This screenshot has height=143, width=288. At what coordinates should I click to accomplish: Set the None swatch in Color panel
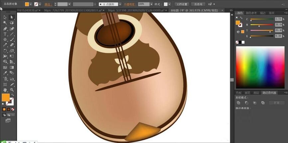tap(237, 42)
